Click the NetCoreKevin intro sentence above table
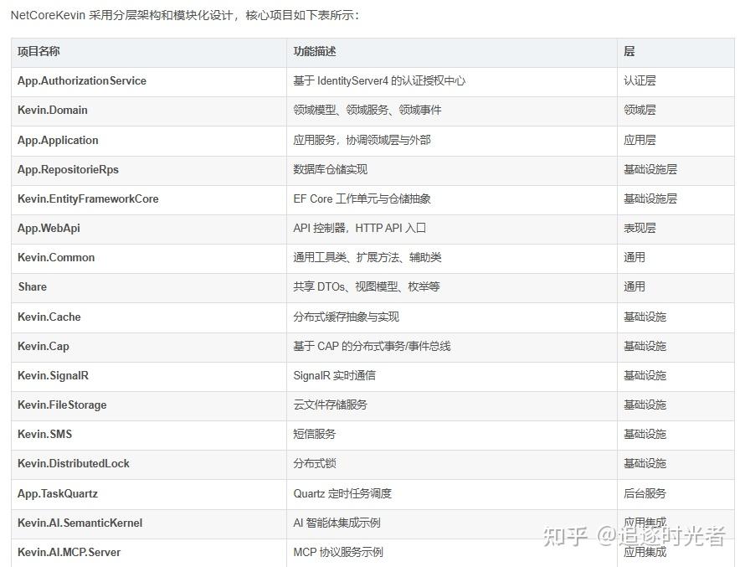This screenshot has height=567, width=745. pyautogui.click(x=185, y=15)
